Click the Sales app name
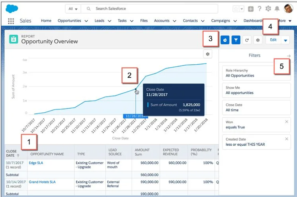The image size is (297, 197). point(25,21)
